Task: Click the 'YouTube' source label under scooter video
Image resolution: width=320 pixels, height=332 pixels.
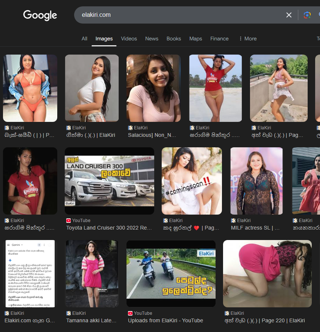Action: coord(143,313)
